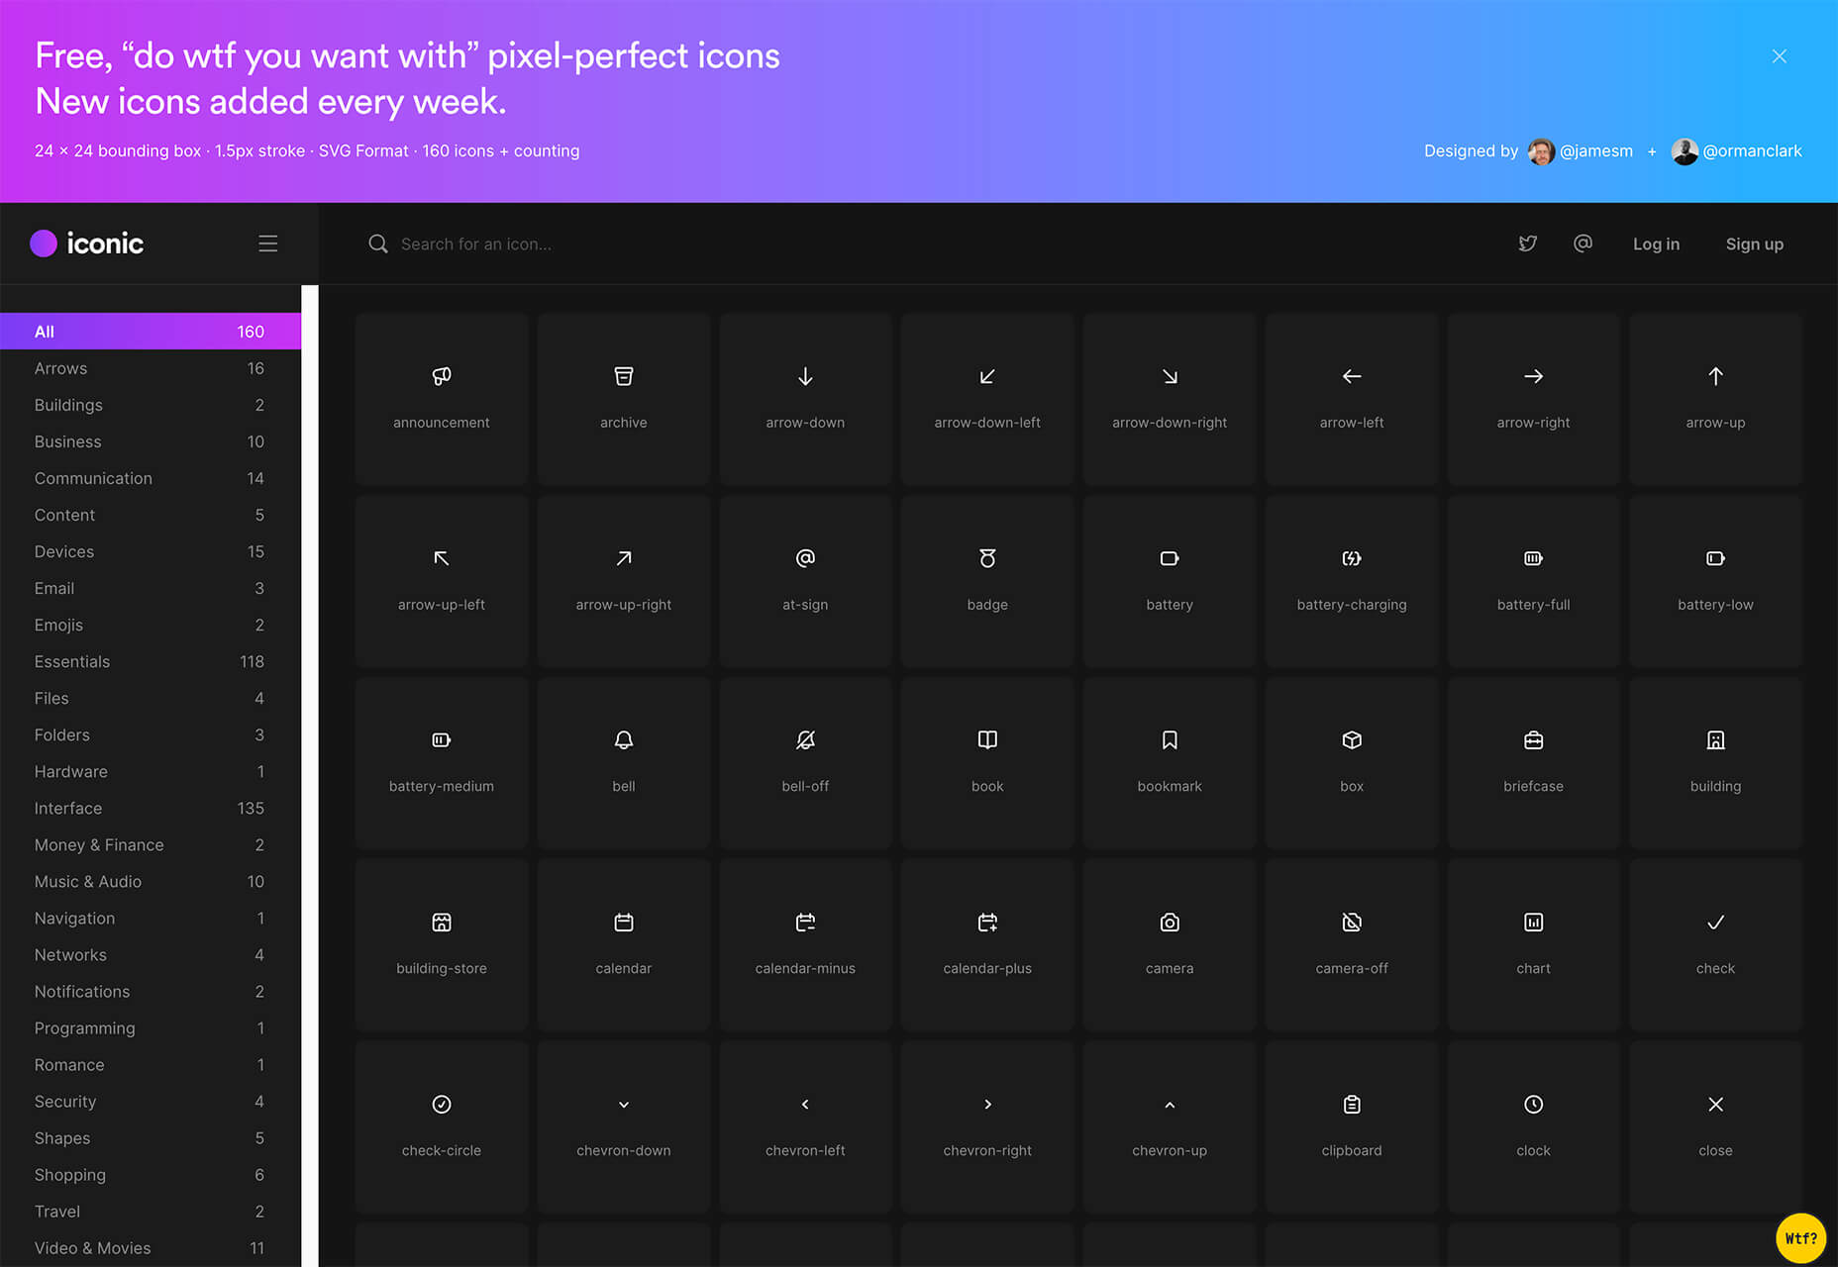This screenshot has height=1267, width=1838.
Task: Select the chevron-down icon card
Action: [x=624, y=1127]
